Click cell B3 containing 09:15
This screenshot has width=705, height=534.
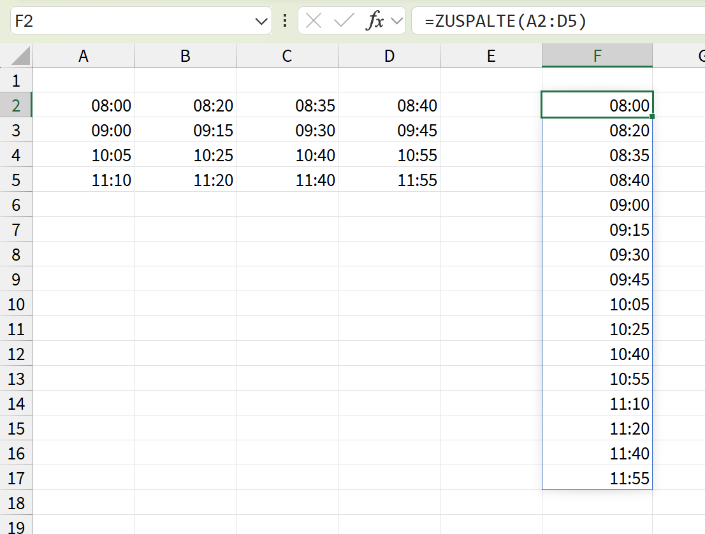[185, 130]
